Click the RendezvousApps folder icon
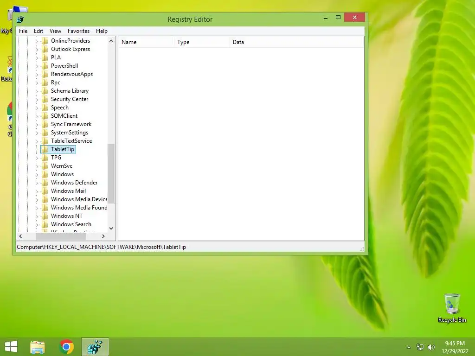 coord(45,74)
